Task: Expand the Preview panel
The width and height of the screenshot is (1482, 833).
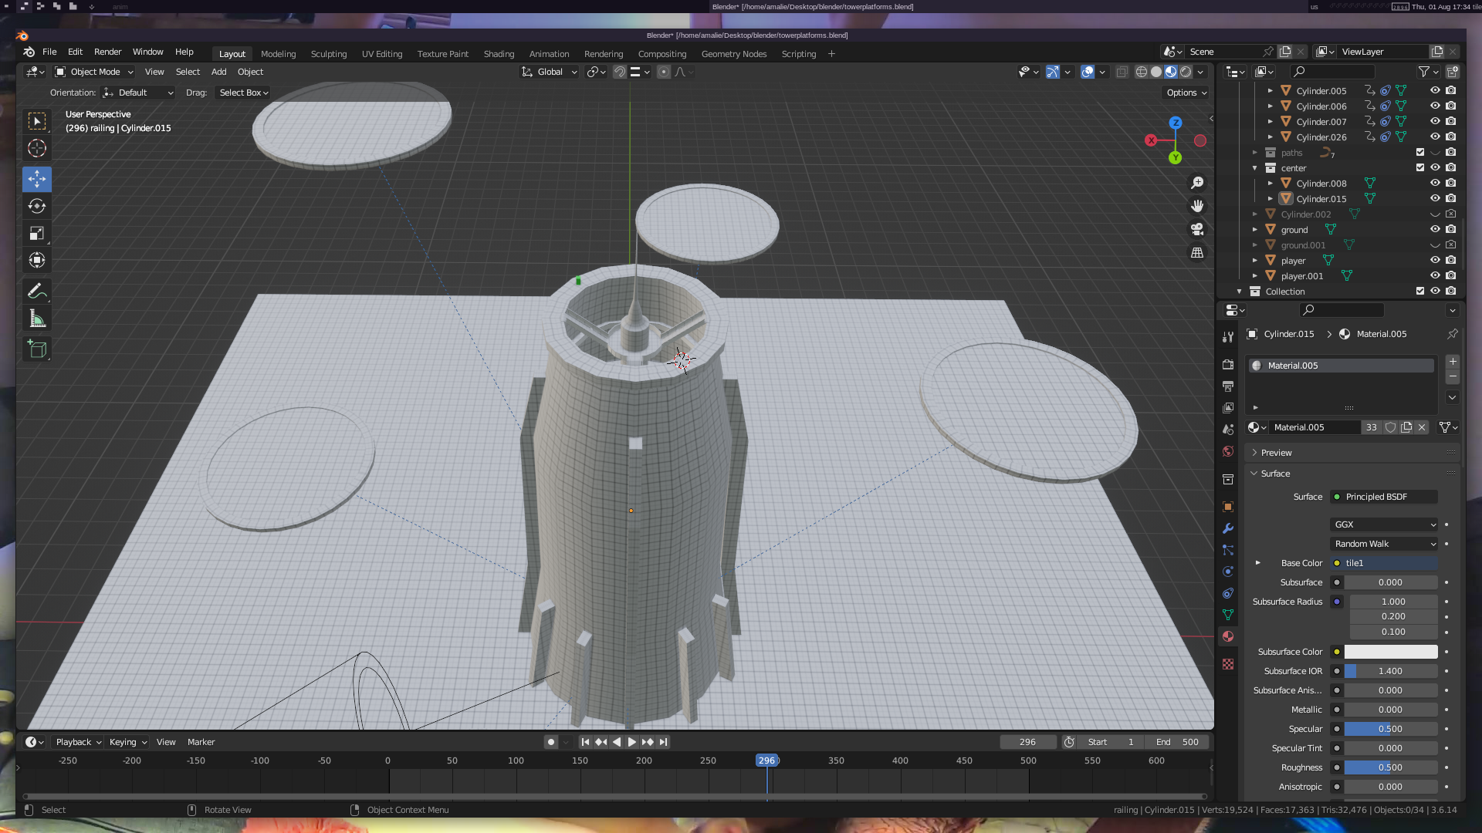Action: pos(1276,453)
